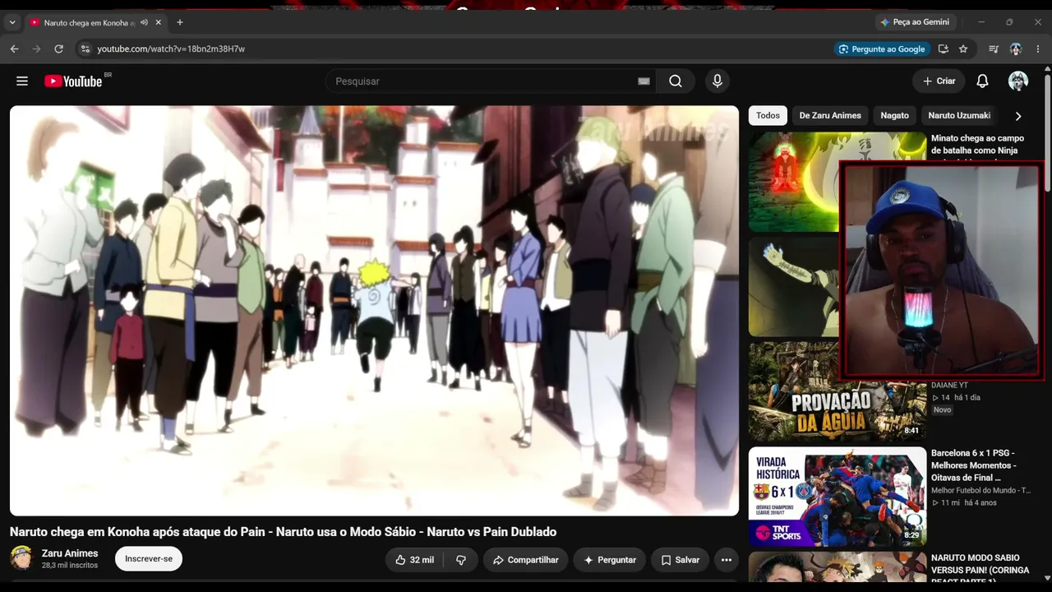1052x592 pixels.
Task: Click the Peça ao Gemini button
Action: 914,22
